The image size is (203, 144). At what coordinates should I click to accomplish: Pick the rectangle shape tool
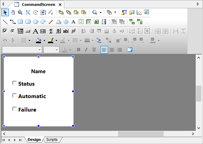click(x=20, y=22)
